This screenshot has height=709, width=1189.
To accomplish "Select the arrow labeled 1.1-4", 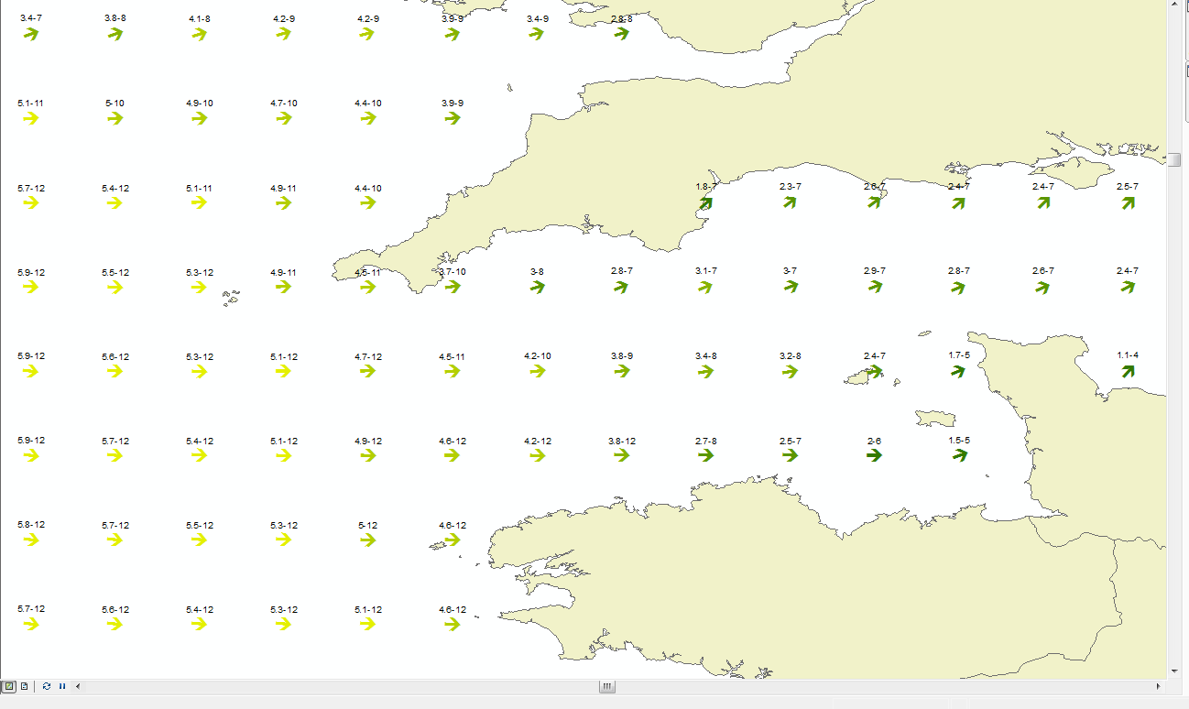I will click(x=1128, y=371).
